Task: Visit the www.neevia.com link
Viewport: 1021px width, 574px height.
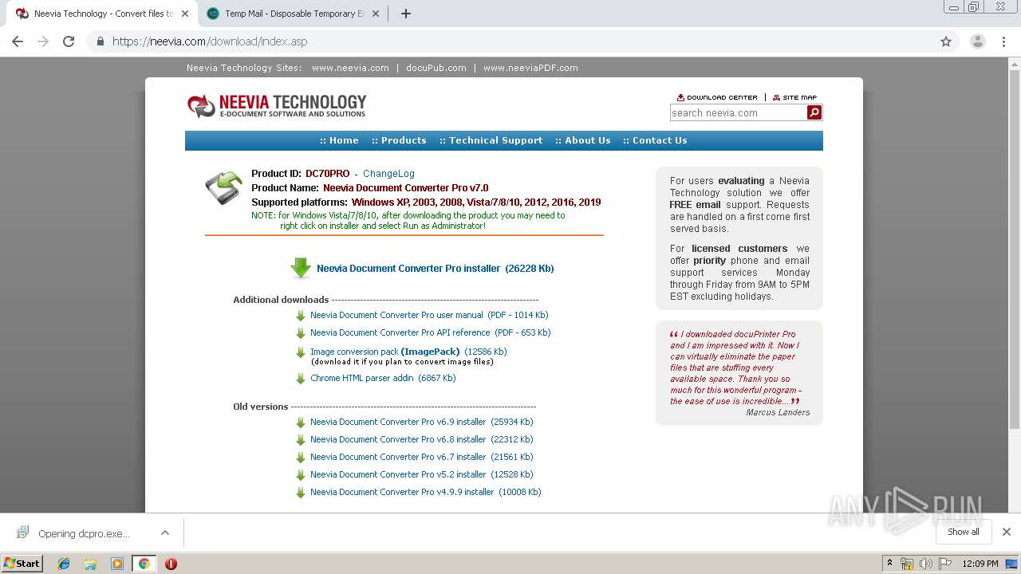Action: 350,68
